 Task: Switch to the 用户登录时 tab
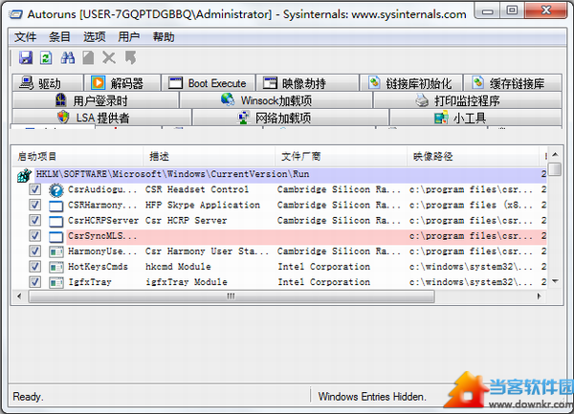pos(96,100)
